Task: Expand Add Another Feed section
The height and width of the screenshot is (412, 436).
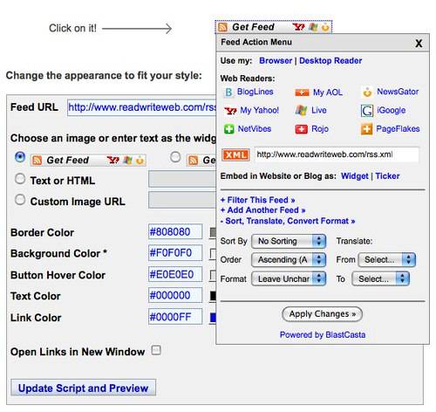Action: coord(262,210)
